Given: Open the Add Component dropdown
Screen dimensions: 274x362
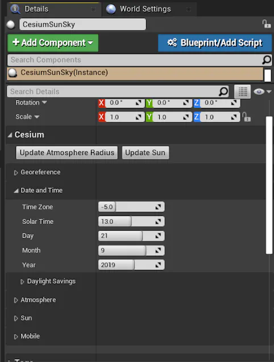Looking at the screenshot, I should tap(53, 43).
